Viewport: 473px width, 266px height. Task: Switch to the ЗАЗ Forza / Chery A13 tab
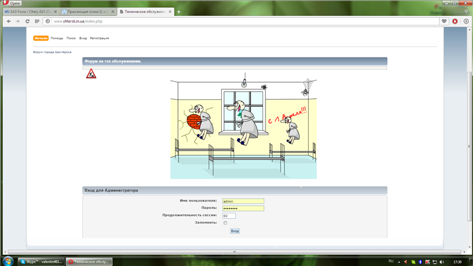(x=31, y=12)
